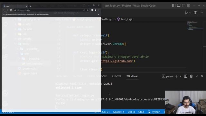Screen dimensions: 206x116
Task: Close Chrome automation notice infobar
Action: (x=98, y=15)
